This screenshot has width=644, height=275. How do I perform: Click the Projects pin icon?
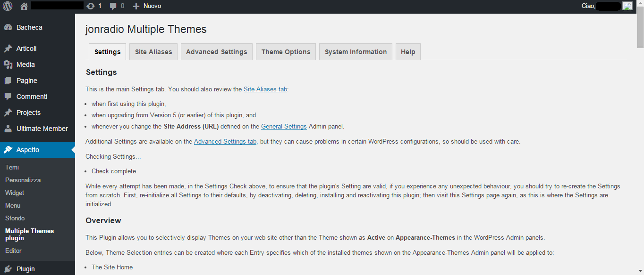(8, 113)
